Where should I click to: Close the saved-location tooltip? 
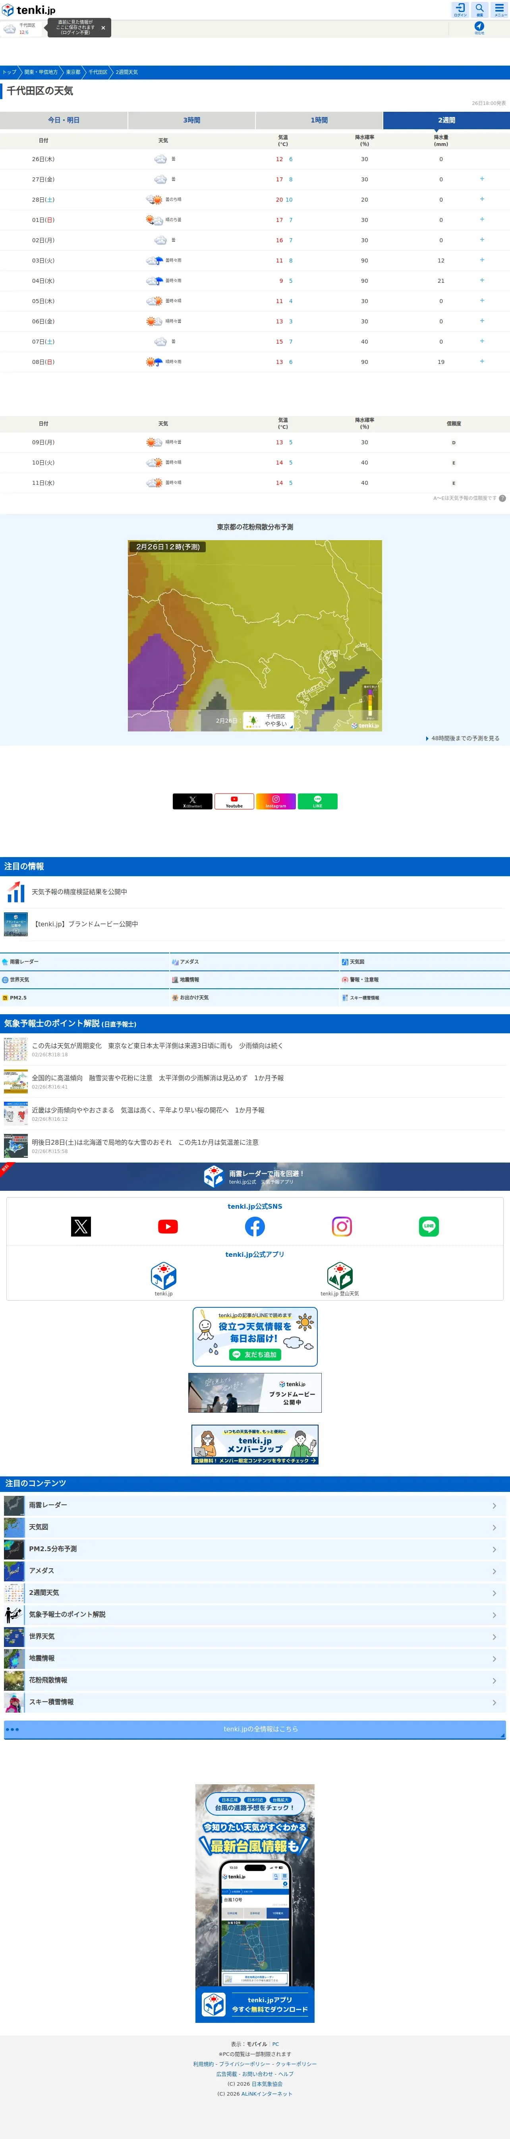pyautogui.click(x=103, y=27)
